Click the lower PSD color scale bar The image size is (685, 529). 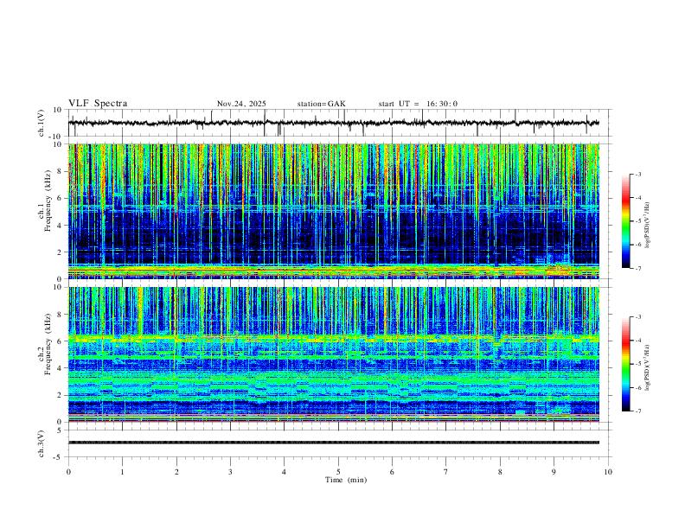click(x=626, y=364)
